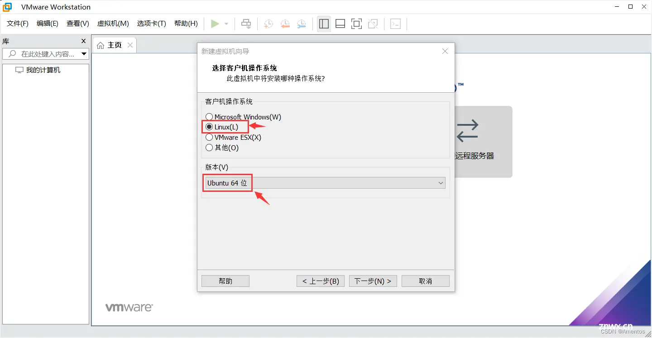Open the 编辑(E) menu
The height and width of the screenshot is (338, 652).
[x=48, y=24]
